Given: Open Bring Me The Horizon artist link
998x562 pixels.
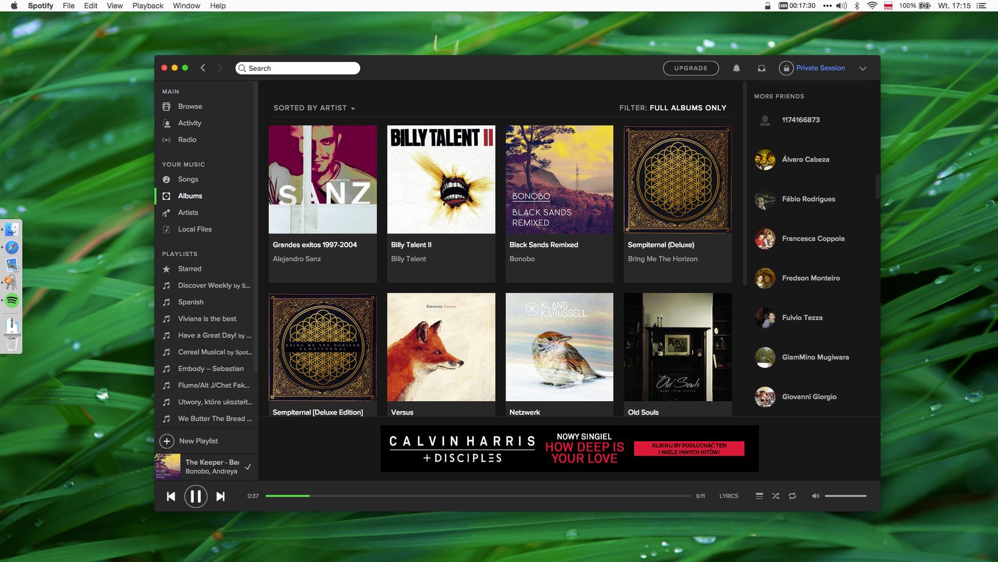Looking at the screenshot, I should pos(663,259).
